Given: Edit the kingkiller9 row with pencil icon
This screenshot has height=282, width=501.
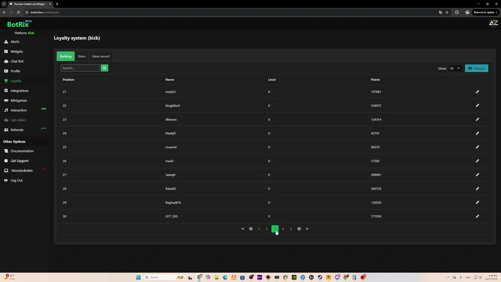Looking at the screenshot, I should pyautogui.click(x=477, y=105).
